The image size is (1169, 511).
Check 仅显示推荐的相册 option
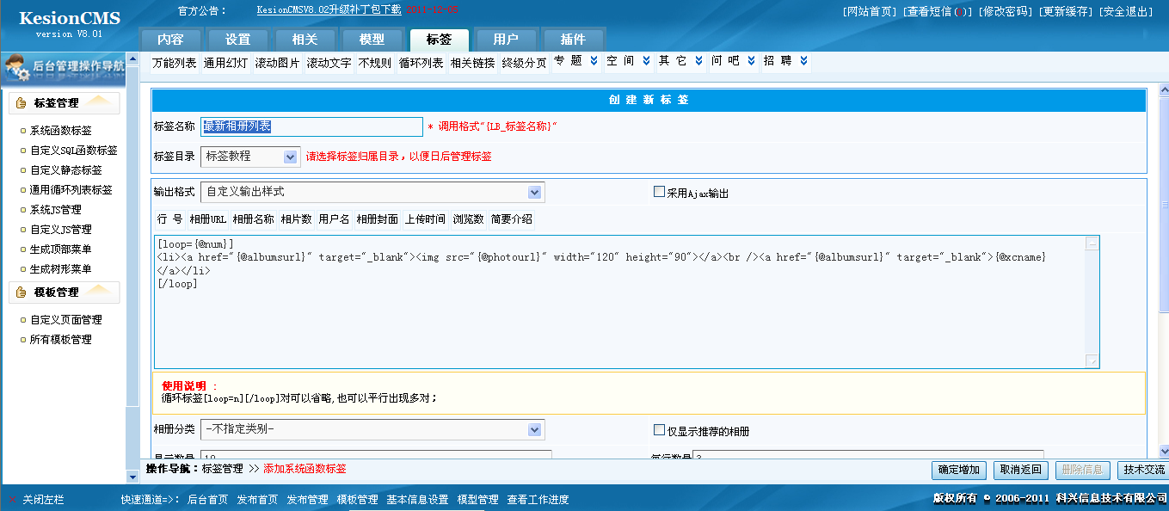660,430
